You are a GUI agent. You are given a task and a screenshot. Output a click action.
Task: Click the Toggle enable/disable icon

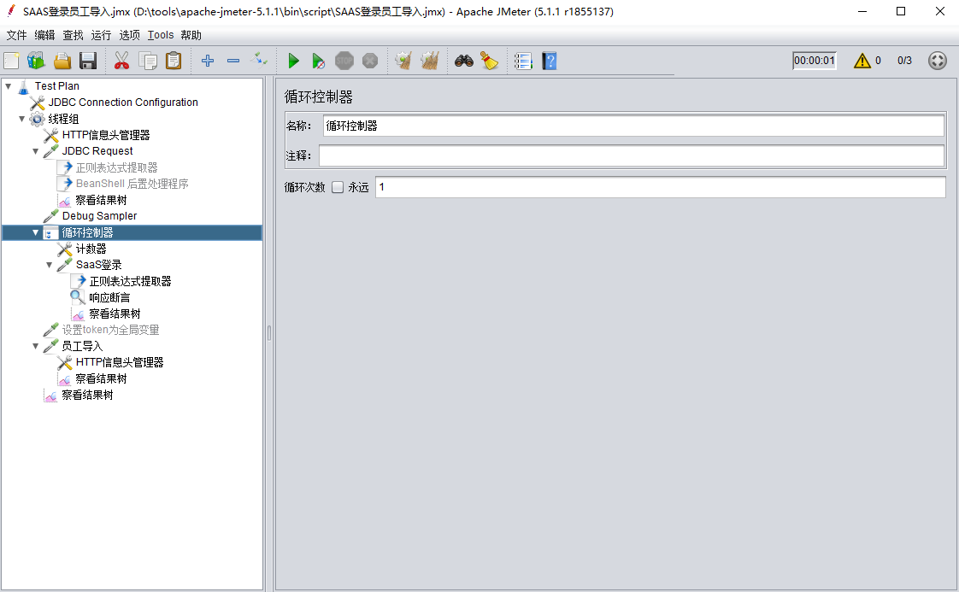(259, 60)
